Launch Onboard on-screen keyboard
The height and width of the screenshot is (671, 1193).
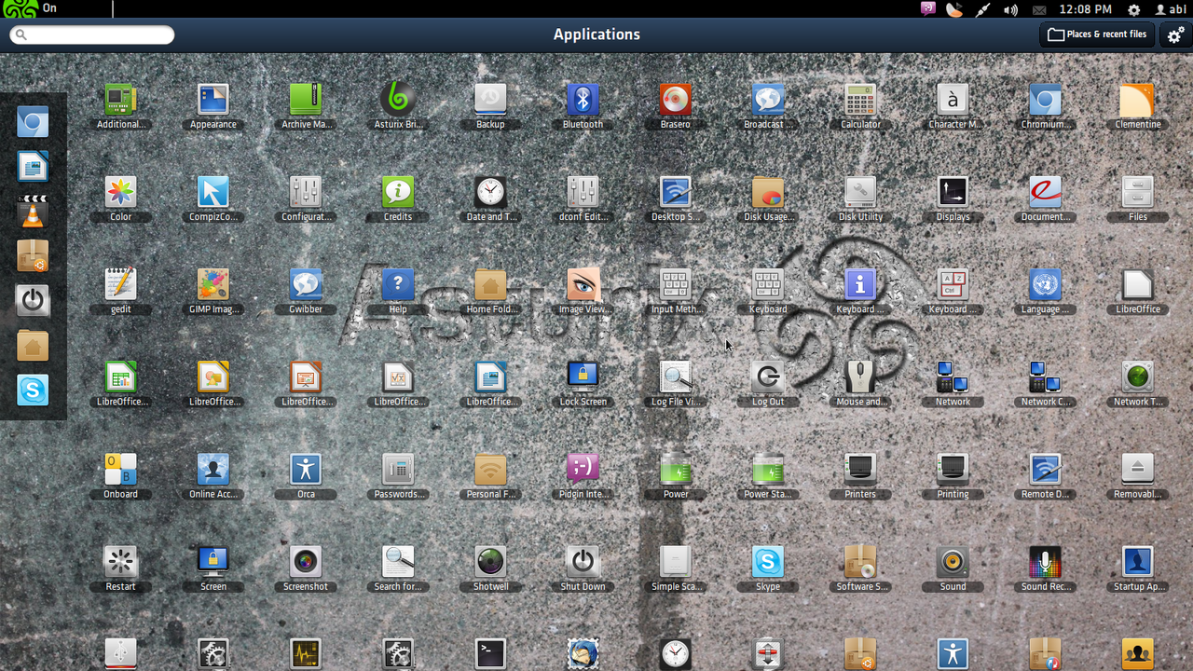120,469
